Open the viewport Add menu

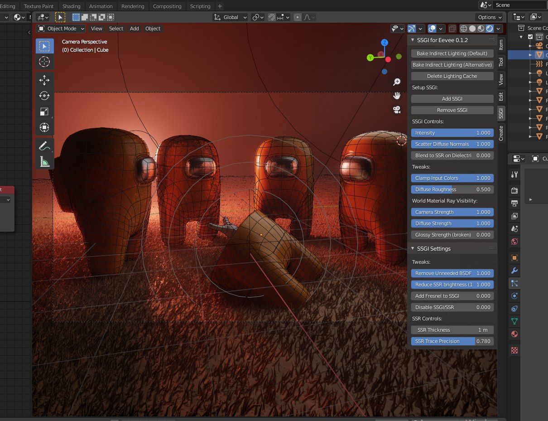coord(135,29)
